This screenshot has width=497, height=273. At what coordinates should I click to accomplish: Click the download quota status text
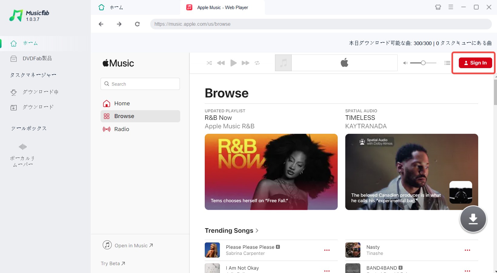click(420, 43)
